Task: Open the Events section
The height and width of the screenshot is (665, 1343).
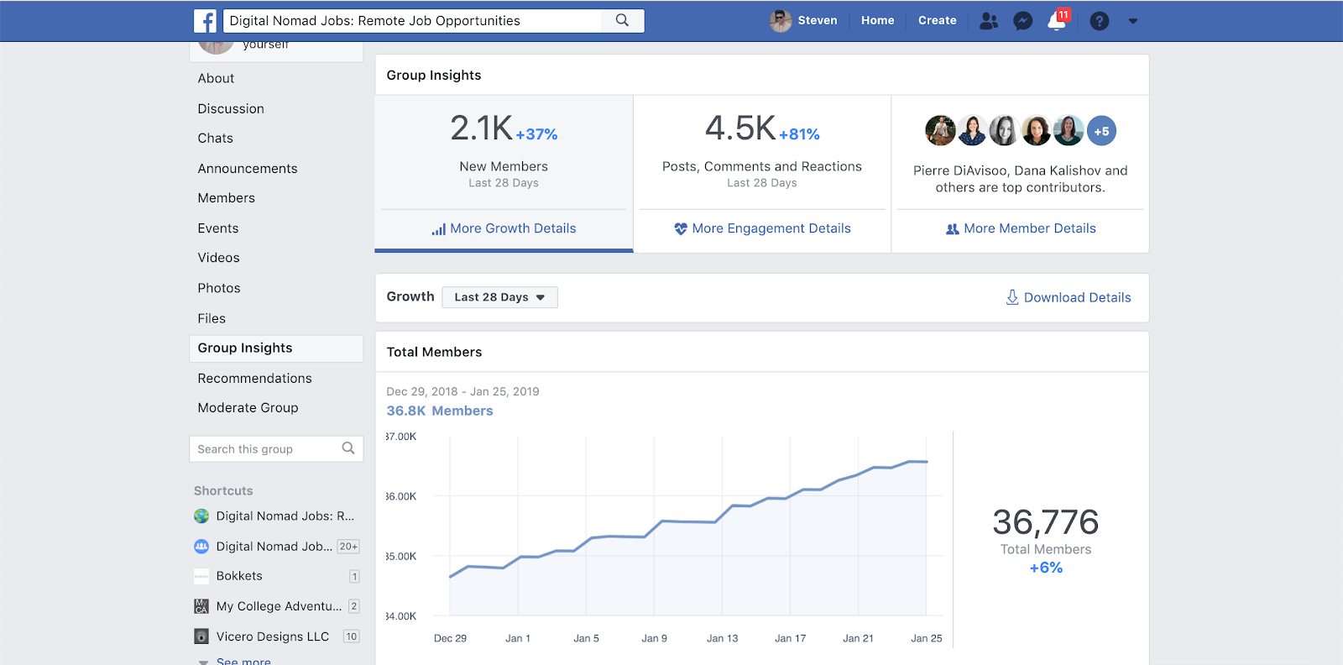Action: tap(218, 228)
